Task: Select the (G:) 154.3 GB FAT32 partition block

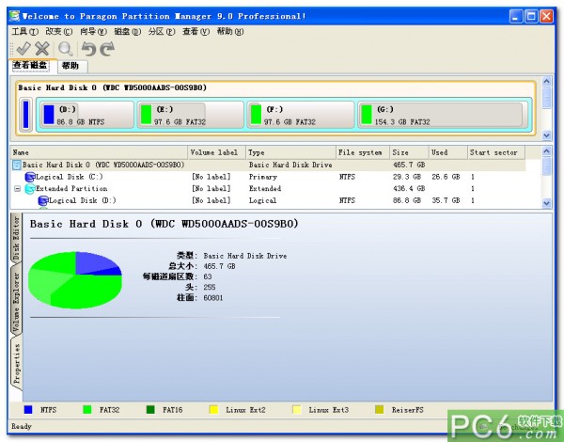Action: (x=442, y=115)
